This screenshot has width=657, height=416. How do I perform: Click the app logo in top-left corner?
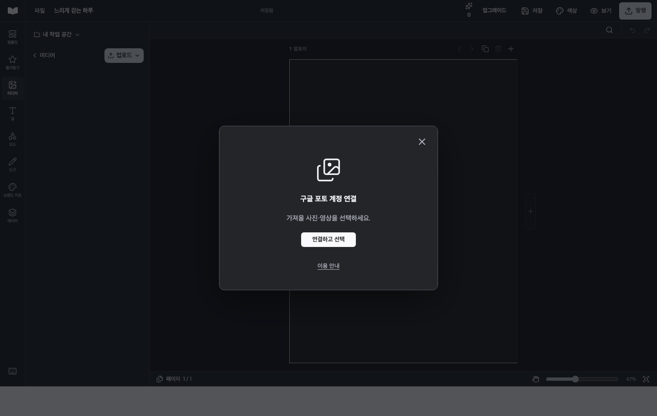click(13, 11)
